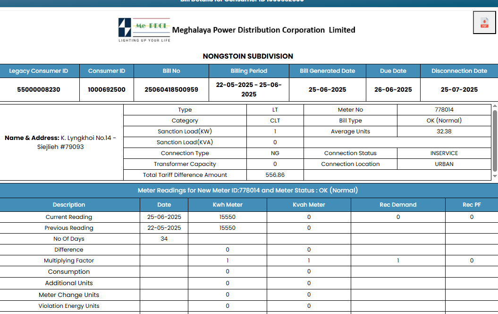This screenshot has width=498, height=314.
Task: Select the Type value LT
Action: tap(275, 110)
